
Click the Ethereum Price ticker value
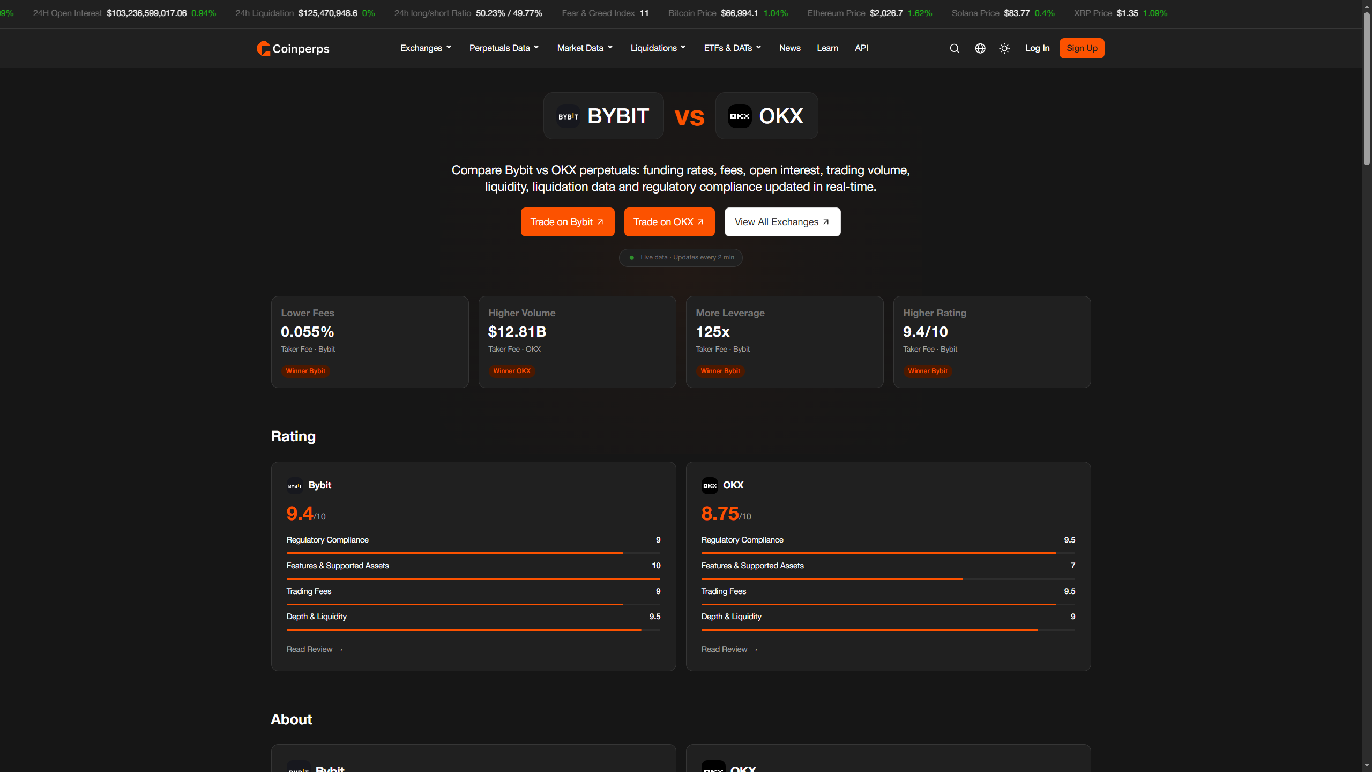tap(886, 13)
